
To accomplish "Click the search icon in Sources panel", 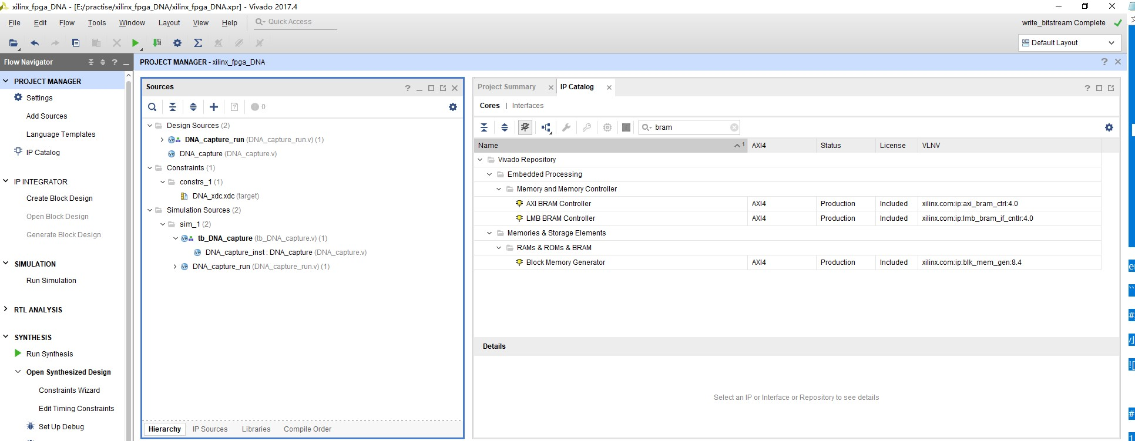I will [152, 107].
